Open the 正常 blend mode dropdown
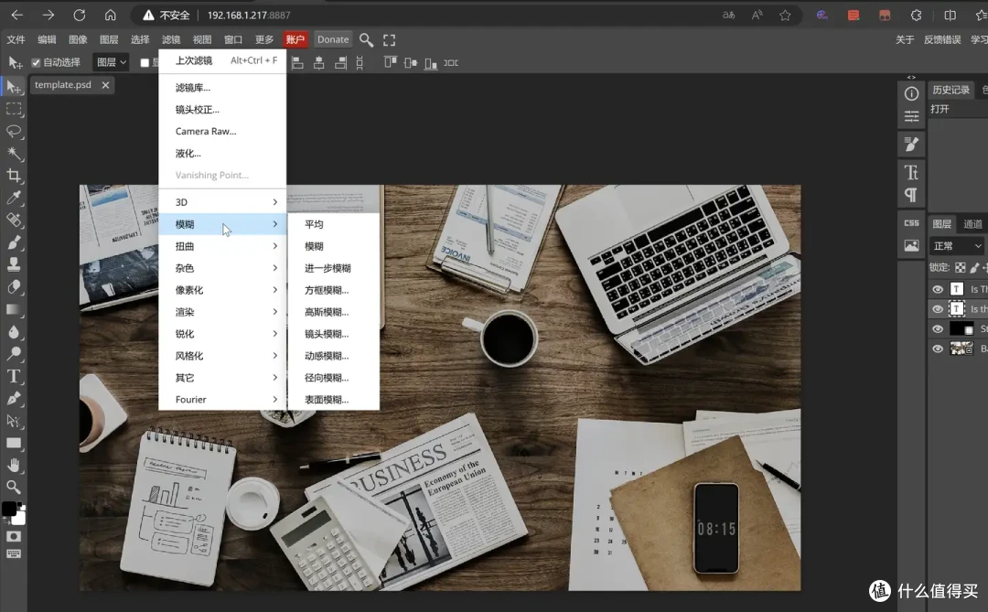 [x=957, y=246]
